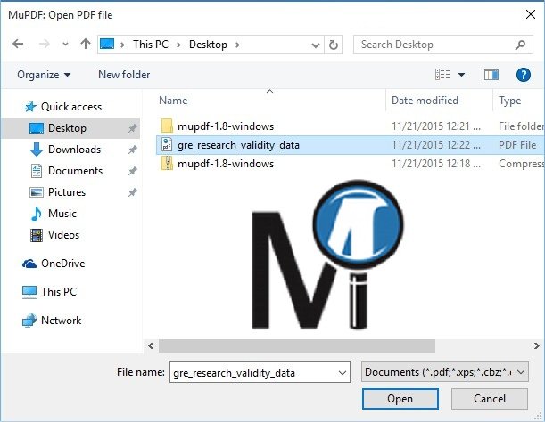Select This PC in address breadcrumb

coord(151,45)
